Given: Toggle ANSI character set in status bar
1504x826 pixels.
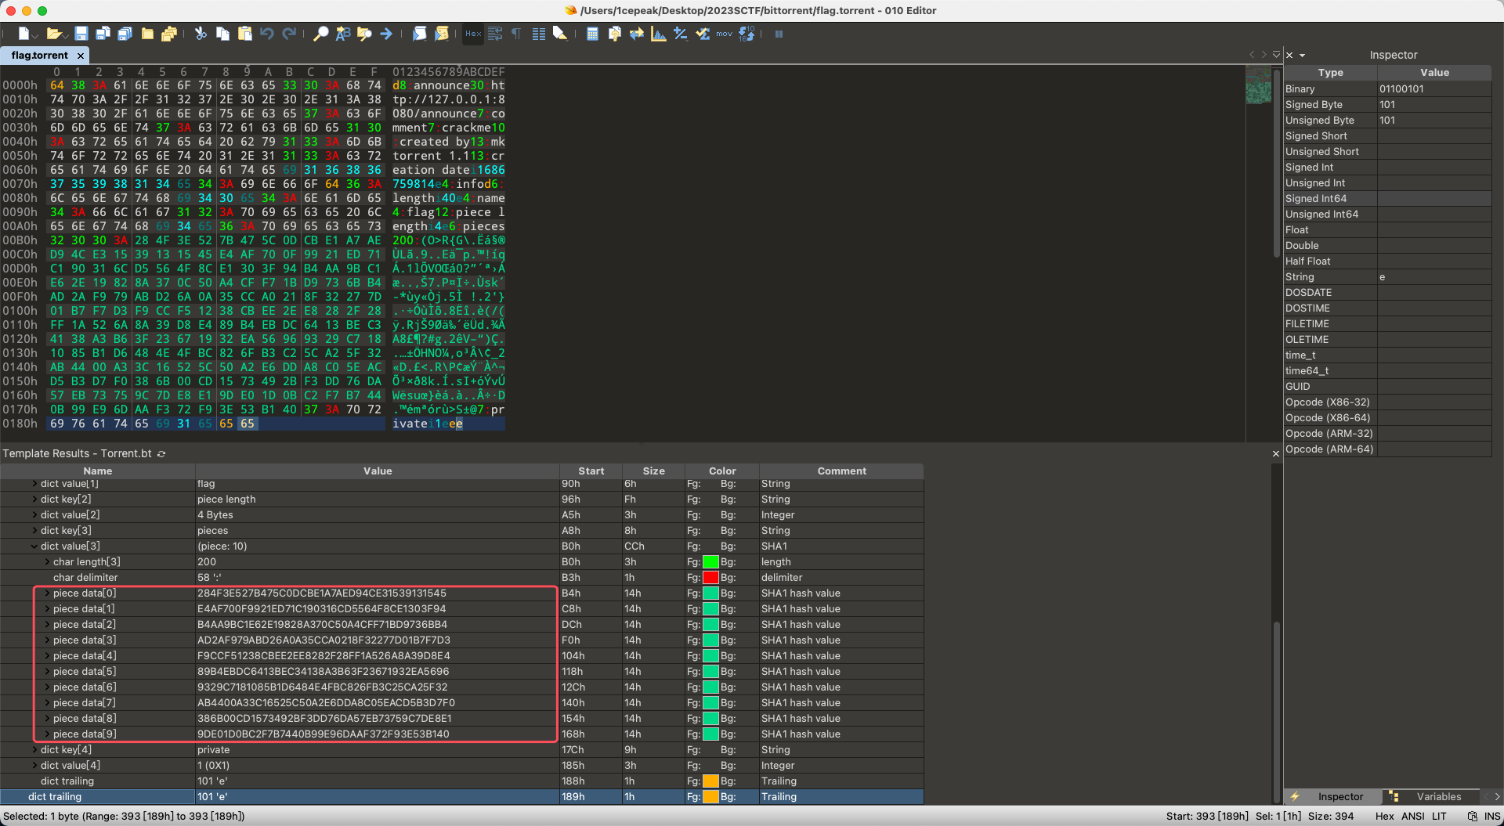Looking at the screenshot, I should click(1413, 816).
